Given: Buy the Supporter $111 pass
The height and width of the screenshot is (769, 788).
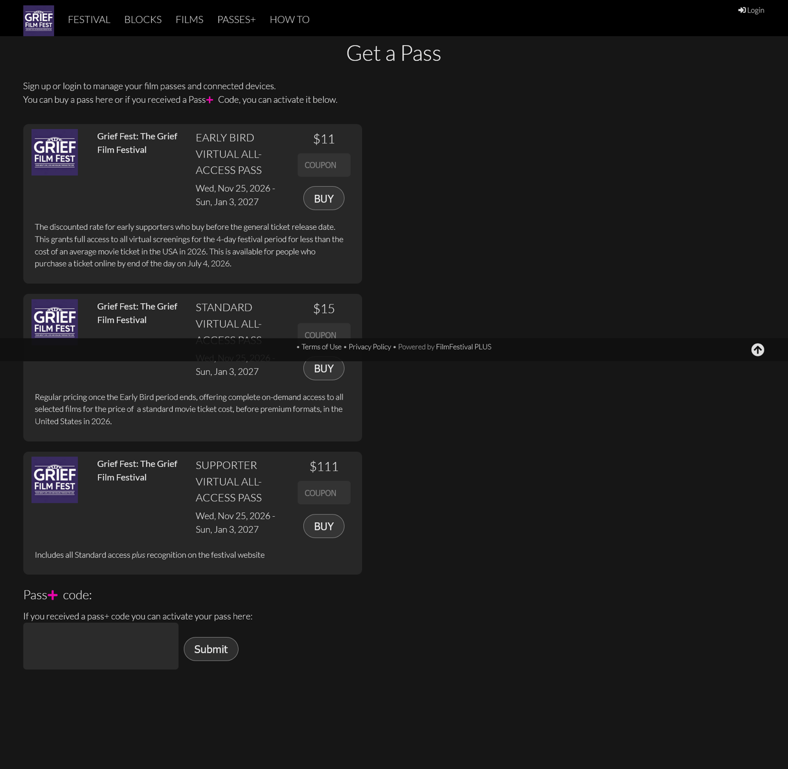Looking at the screenshot, I should pos(324,526).
